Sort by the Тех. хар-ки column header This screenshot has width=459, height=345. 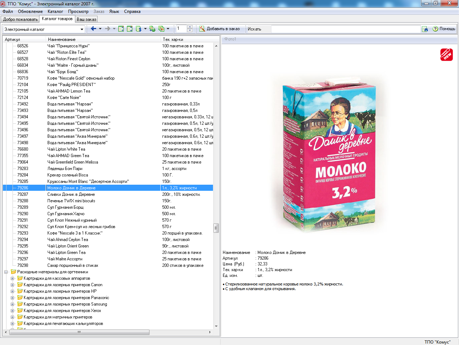(190, 39)
